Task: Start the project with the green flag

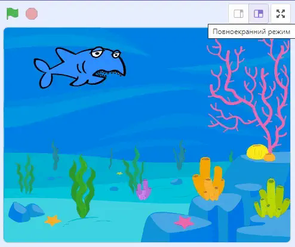Action: click(13, 14)
